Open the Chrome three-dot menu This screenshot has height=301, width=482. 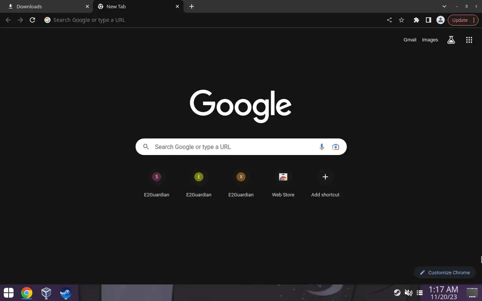pos(474,20)
